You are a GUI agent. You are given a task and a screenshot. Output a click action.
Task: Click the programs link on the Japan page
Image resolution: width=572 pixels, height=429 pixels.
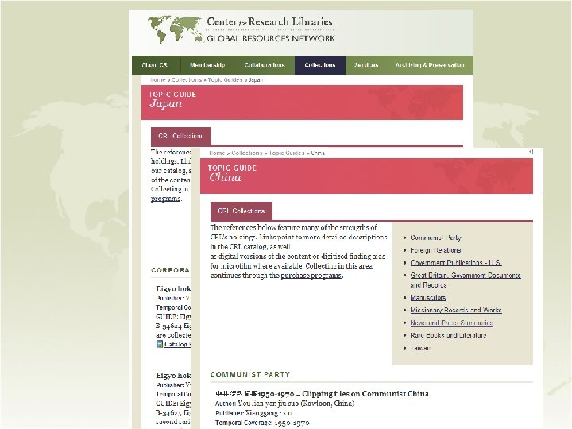tap(165, 199)
